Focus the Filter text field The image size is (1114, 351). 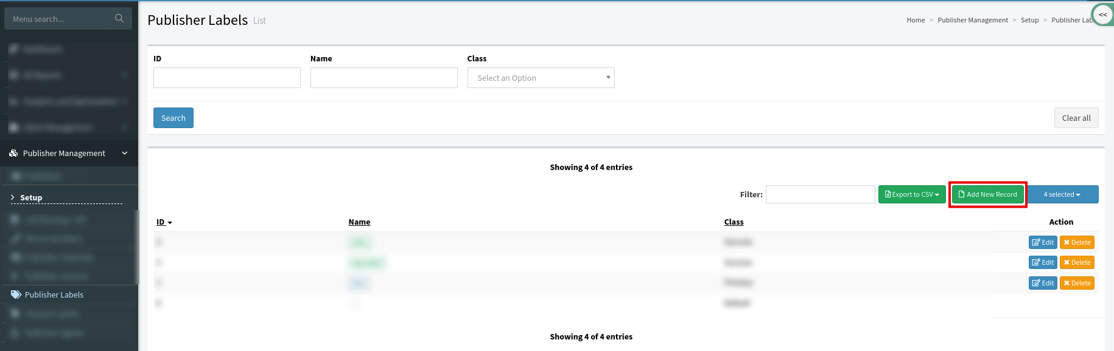820,195
